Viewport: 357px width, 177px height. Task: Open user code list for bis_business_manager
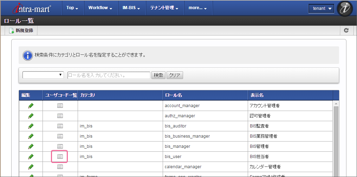click(x=60, y=136)
